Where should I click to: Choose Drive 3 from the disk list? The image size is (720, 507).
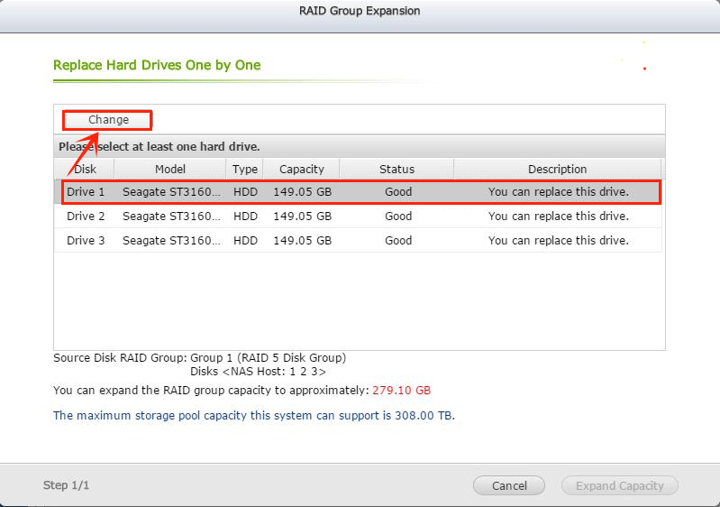(86, 241)
